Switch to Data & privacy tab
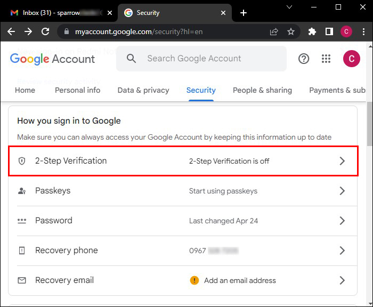The height and width of the screenshot is (307, 373). 143,90
